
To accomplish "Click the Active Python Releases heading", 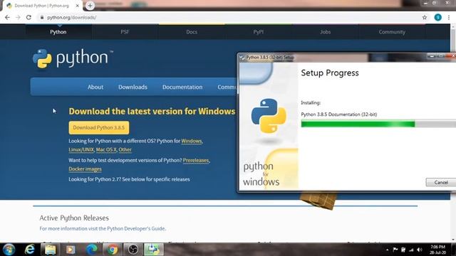I will 74,218.
